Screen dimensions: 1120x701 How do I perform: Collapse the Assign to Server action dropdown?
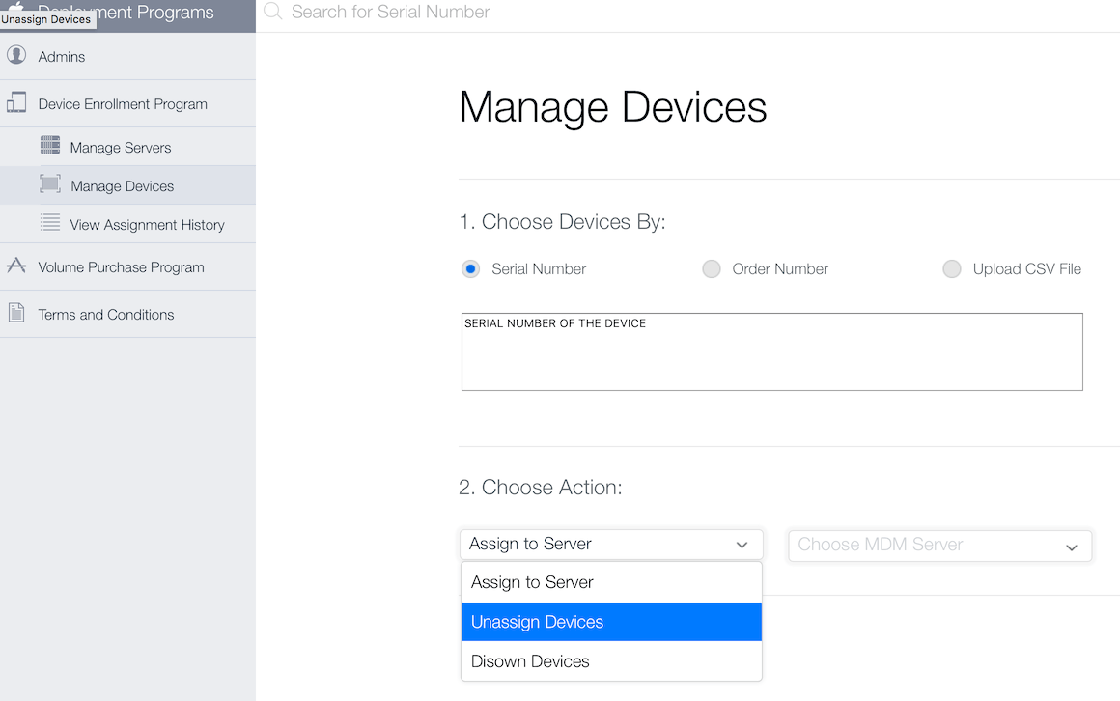tap(611, 545)
